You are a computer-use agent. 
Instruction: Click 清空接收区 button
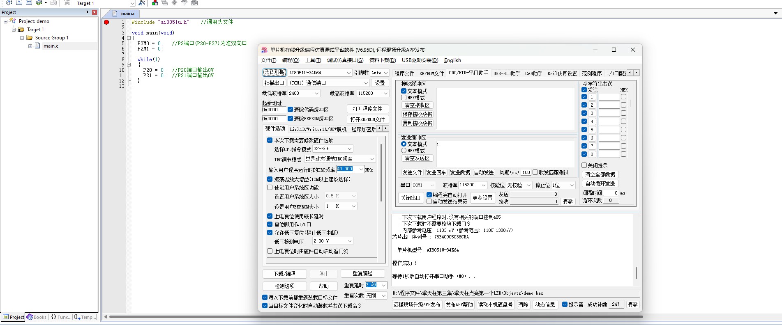point(417,105)
